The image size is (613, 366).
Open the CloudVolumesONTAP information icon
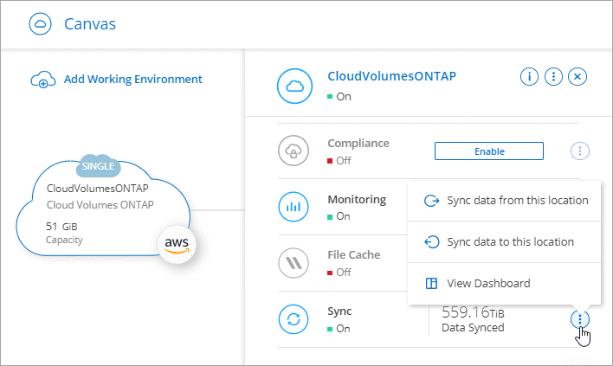click(x=528, y=77)
